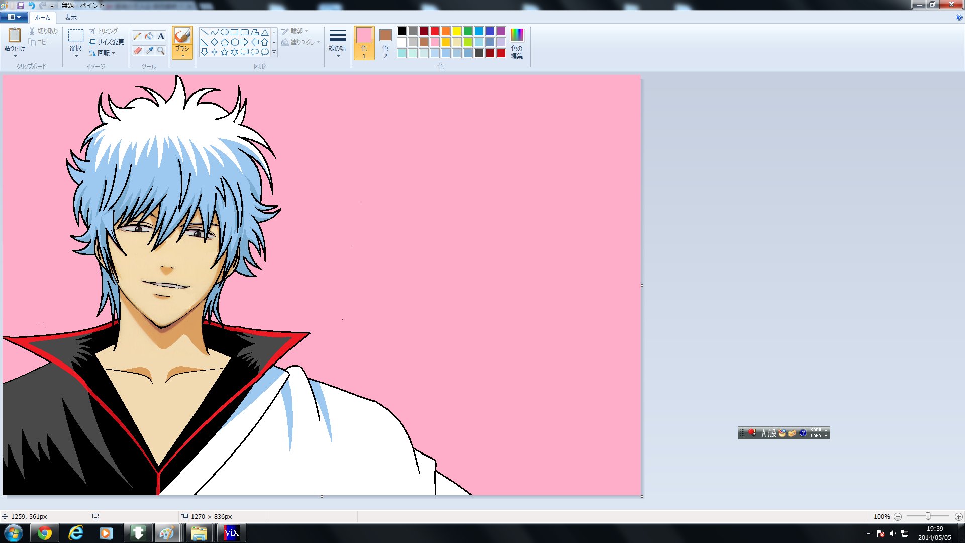
Task: Pick the black color swatch
Action: coord(402,31)
